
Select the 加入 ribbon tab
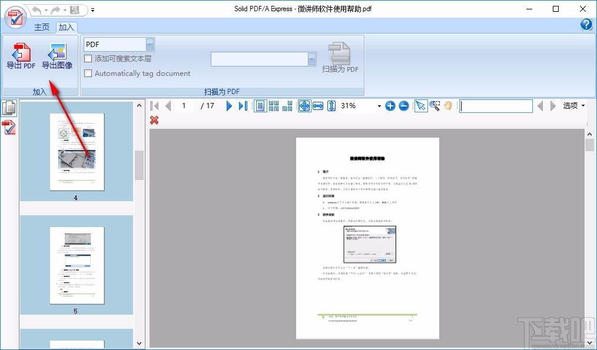[67, 27]
